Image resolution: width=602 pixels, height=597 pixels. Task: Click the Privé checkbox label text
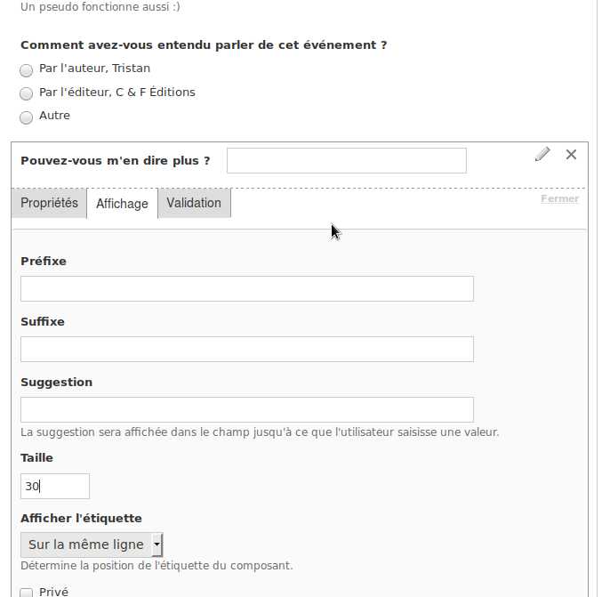click(53, 592)
